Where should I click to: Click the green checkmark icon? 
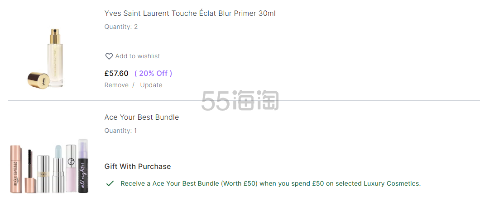pos(110,183)
